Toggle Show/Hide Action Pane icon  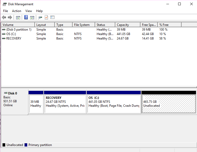(x=32, y=18)
